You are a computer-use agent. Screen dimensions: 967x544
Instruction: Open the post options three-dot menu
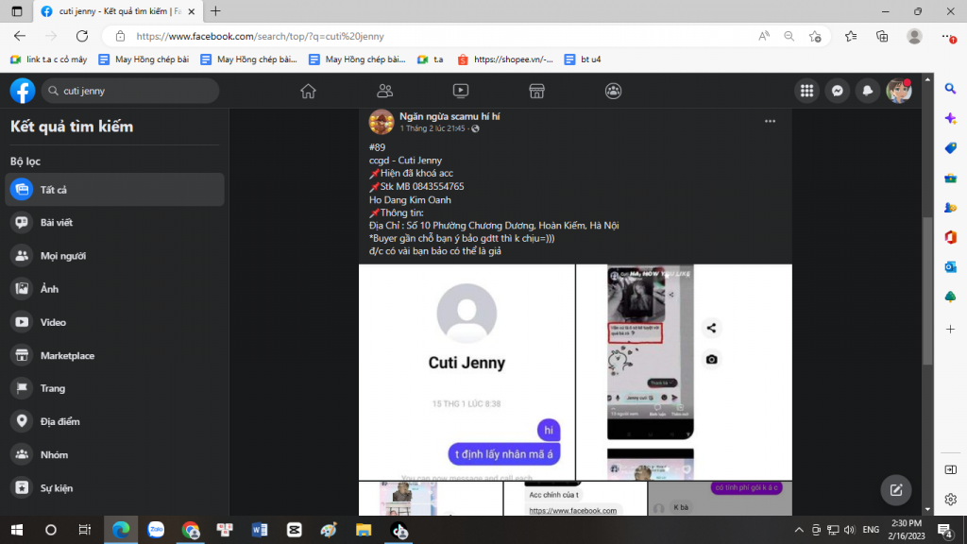pos(770,122)
